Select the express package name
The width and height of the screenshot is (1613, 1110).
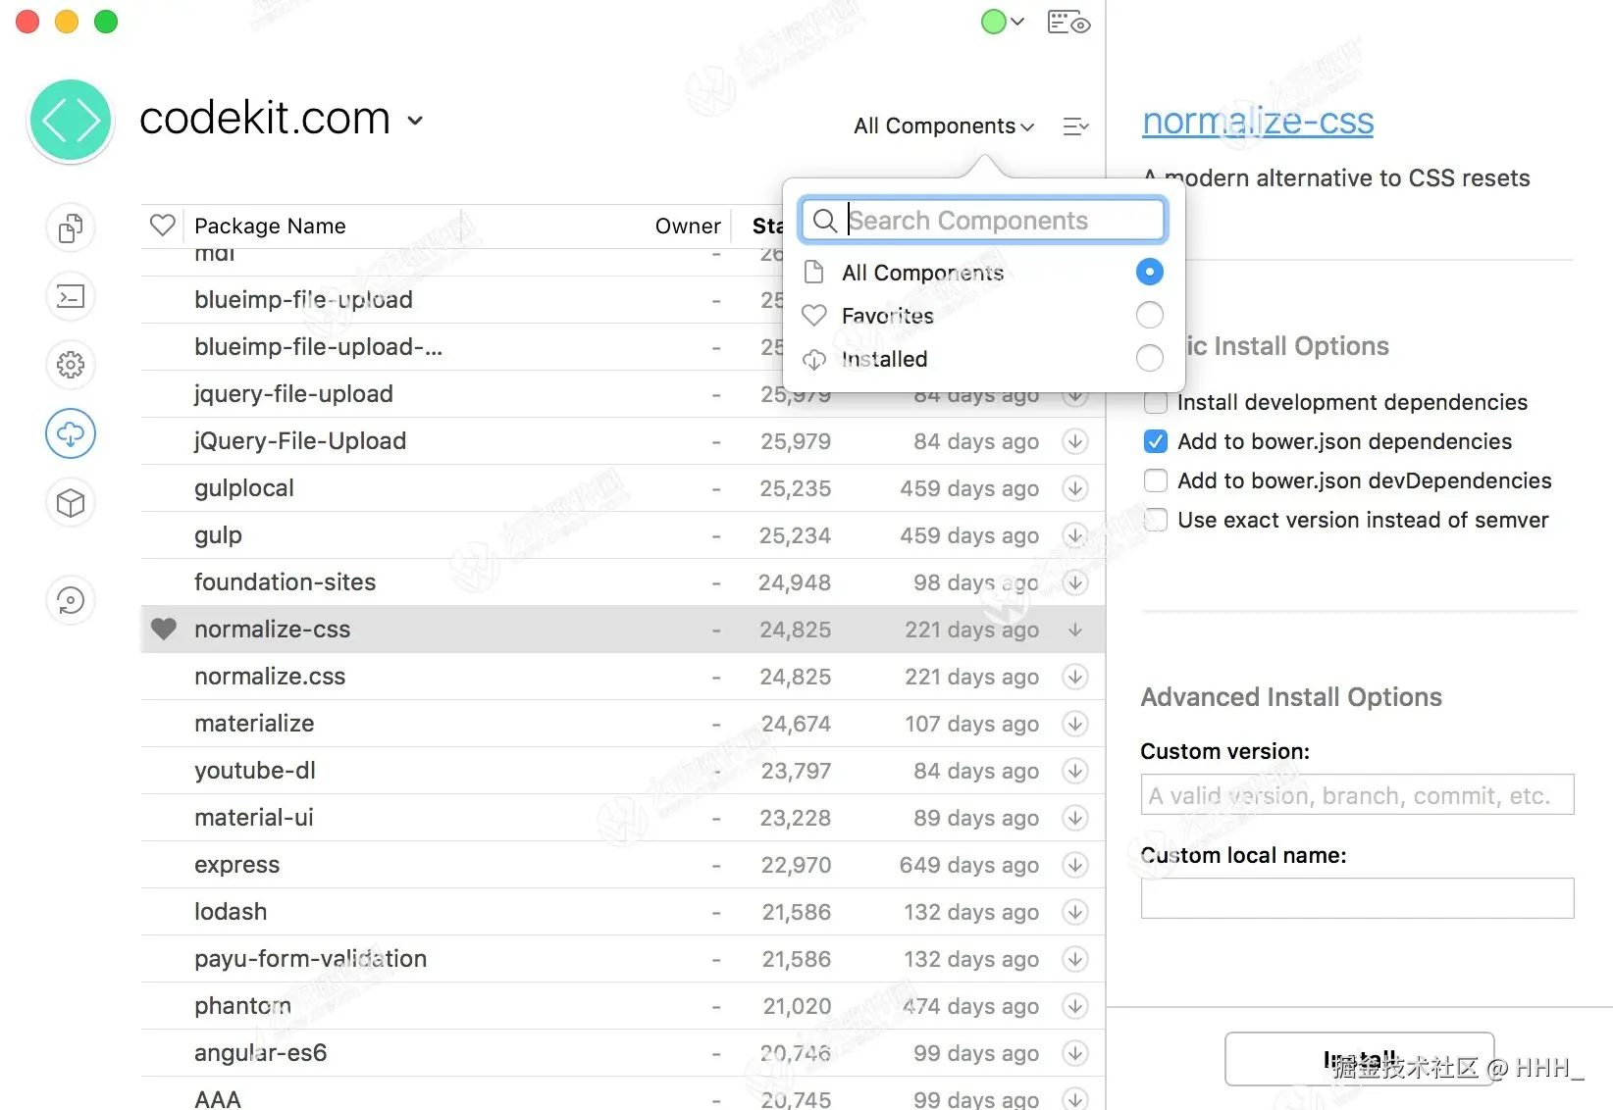pyautogui.click(x=236, y=865)
